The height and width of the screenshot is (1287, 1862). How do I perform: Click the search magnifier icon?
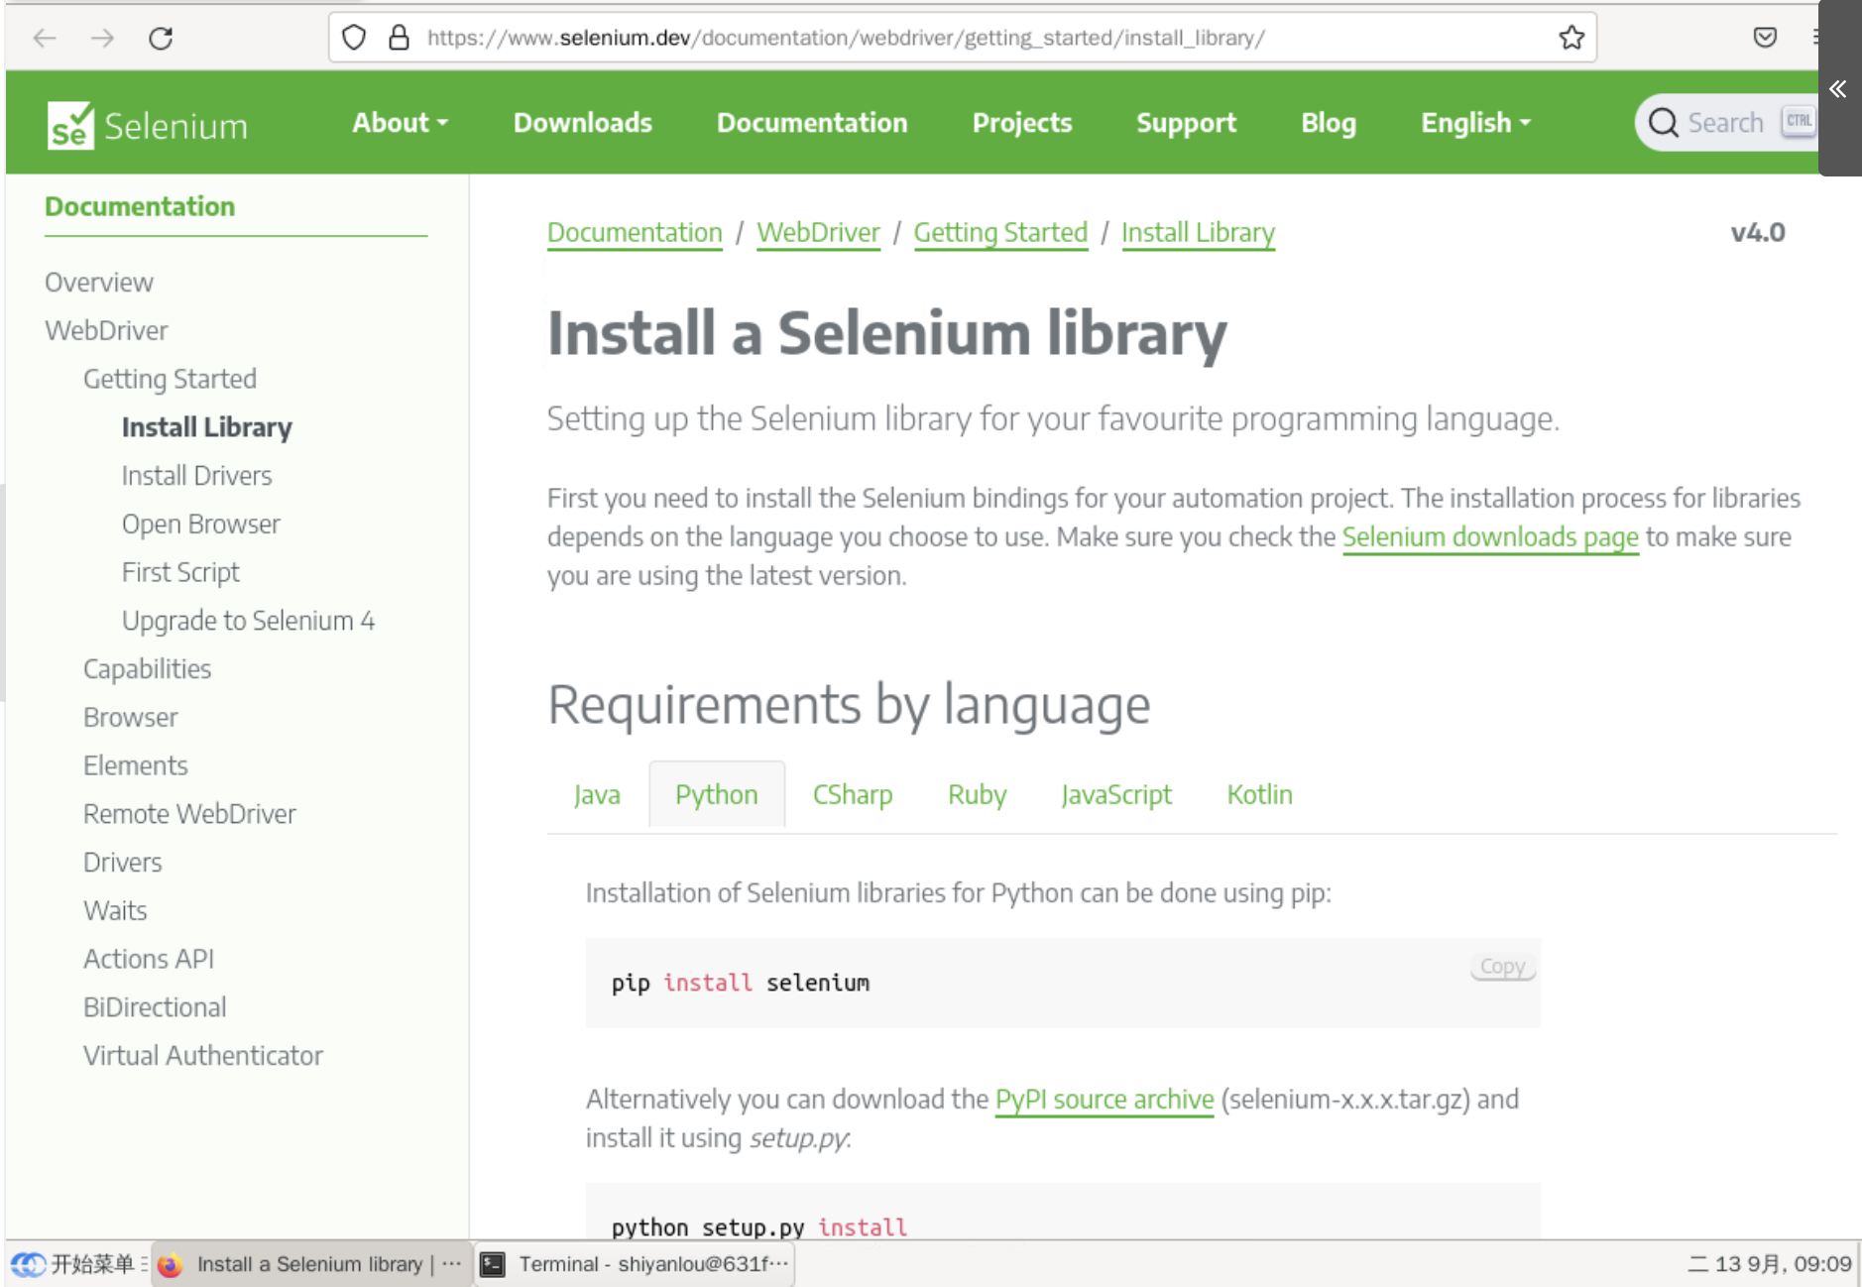pyautogui.click(x=1663, y=123)
